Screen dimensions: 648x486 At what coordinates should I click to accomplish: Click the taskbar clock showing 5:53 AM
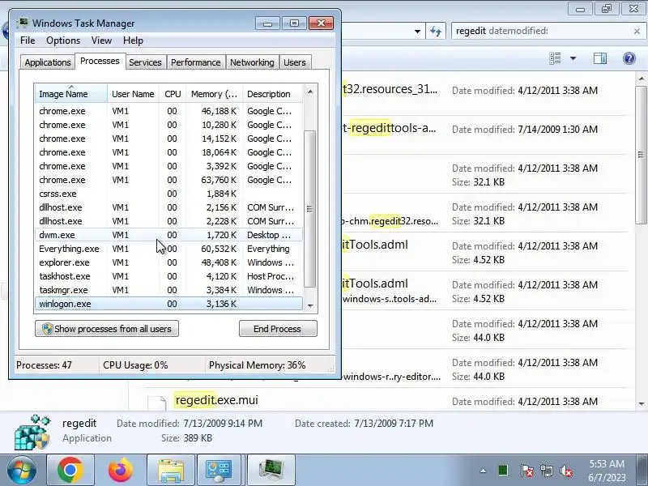coord(607,471)
